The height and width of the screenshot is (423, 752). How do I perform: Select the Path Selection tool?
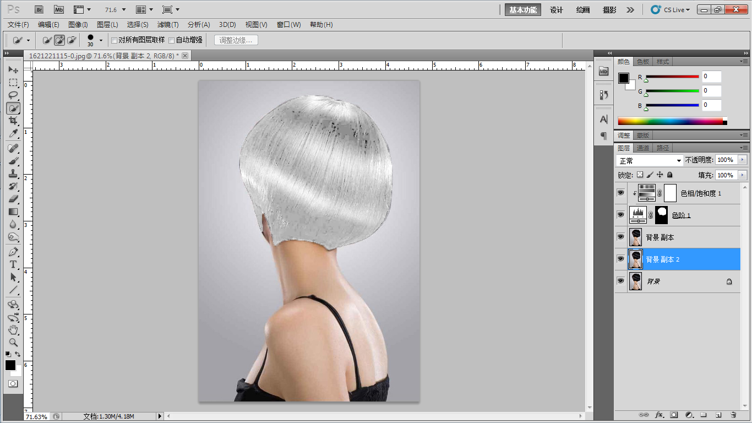[13, 277]
